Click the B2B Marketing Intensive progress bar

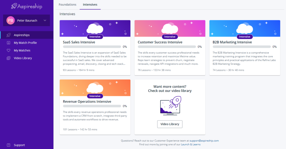242,47
